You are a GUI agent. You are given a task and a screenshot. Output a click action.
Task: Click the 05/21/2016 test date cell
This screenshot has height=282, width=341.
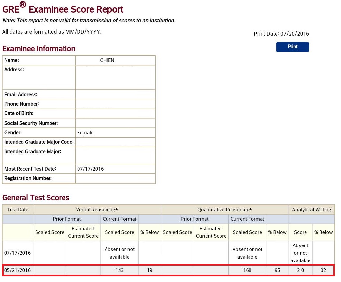point(17,270)
